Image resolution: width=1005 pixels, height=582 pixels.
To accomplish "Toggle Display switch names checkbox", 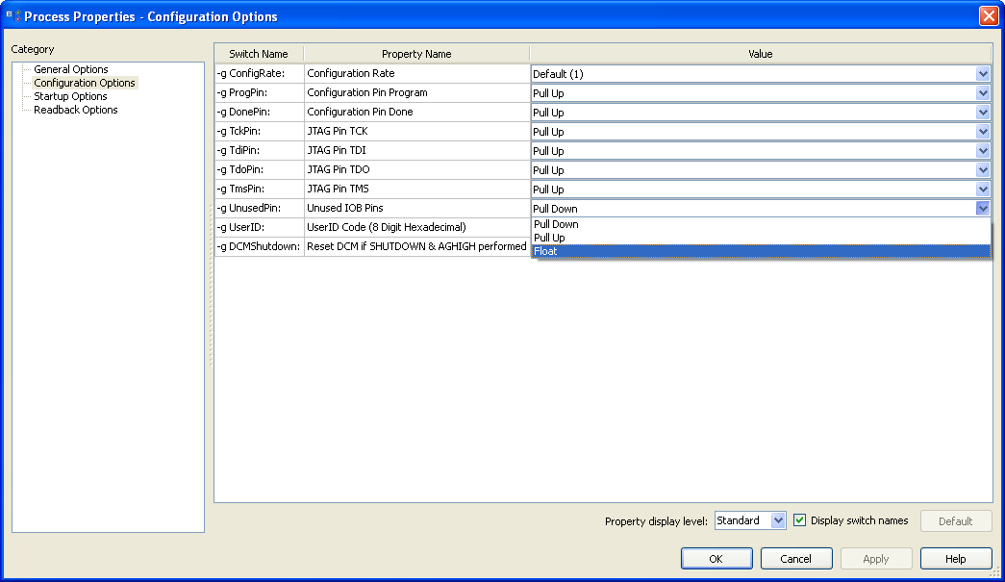I will point(799,519).
